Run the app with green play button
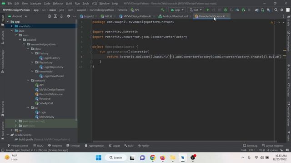Image resolution: width=291 pixels, height=163 pixels. [208, 10]
